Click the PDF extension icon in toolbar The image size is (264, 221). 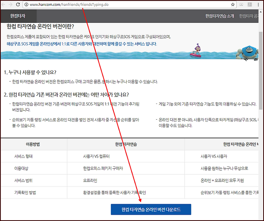tap(250, 4)
